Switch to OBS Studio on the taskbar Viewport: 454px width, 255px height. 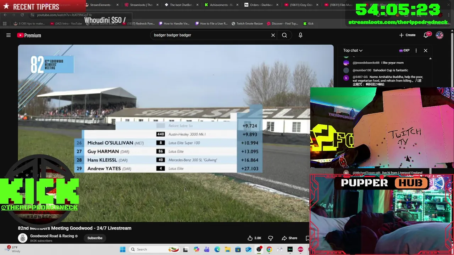pyautogui.click(x=259, y=249)
